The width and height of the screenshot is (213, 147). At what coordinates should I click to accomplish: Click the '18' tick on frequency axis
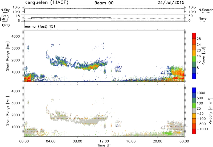tap(18, 16)
